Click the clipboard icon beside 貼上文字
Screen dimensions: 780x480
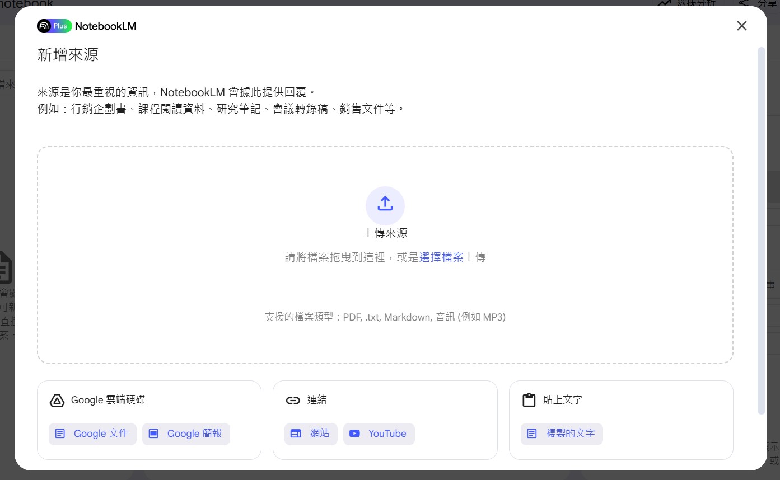529,400
